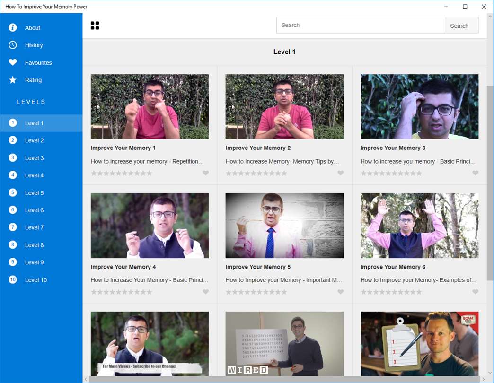
Task: Open the History menu item
Action: click(x=41, y=45)
